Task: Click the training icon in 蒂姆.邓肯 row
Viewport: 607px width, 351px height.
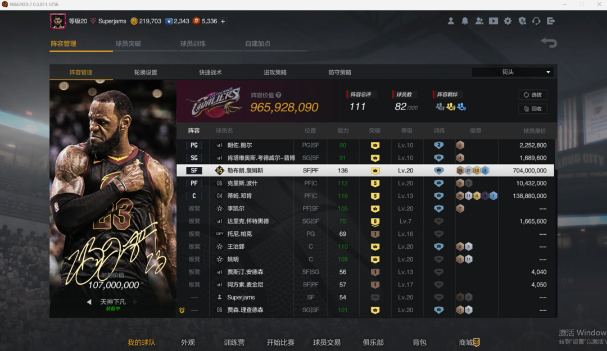Action: [x=438, y=196]
